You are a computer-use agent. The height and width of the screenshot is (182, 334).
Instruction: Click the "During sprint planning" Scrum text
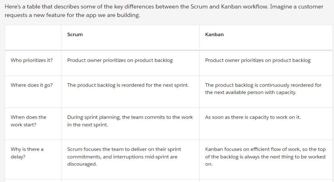tap(130, 117)
